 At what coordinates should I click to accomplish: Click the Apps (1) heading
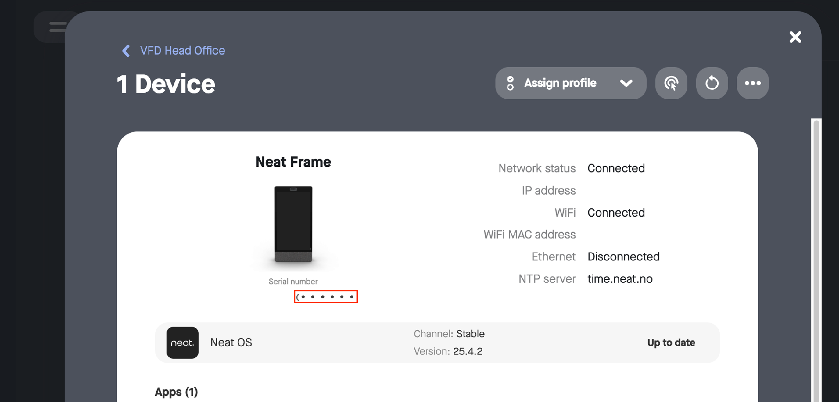[176, 392]
